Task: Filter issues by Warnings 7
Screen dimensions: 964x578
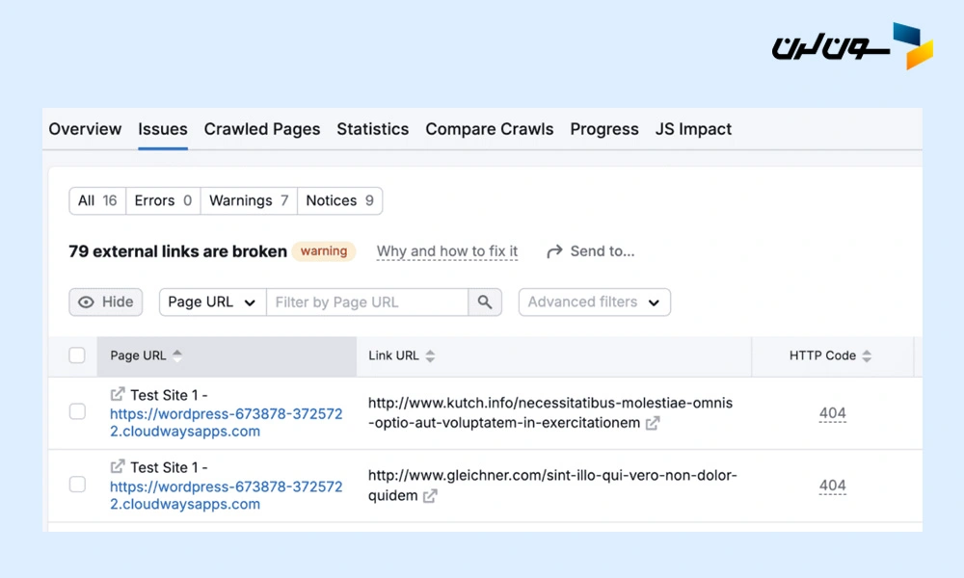Action: [x=249, y=200]
